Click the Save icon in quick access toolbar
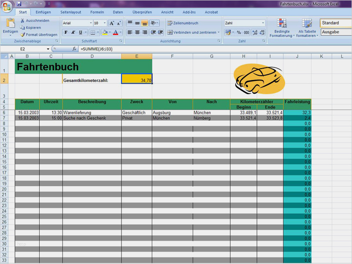 19,4
